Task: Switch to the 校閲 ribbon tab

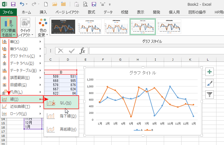Action: (x=124, y=12)
